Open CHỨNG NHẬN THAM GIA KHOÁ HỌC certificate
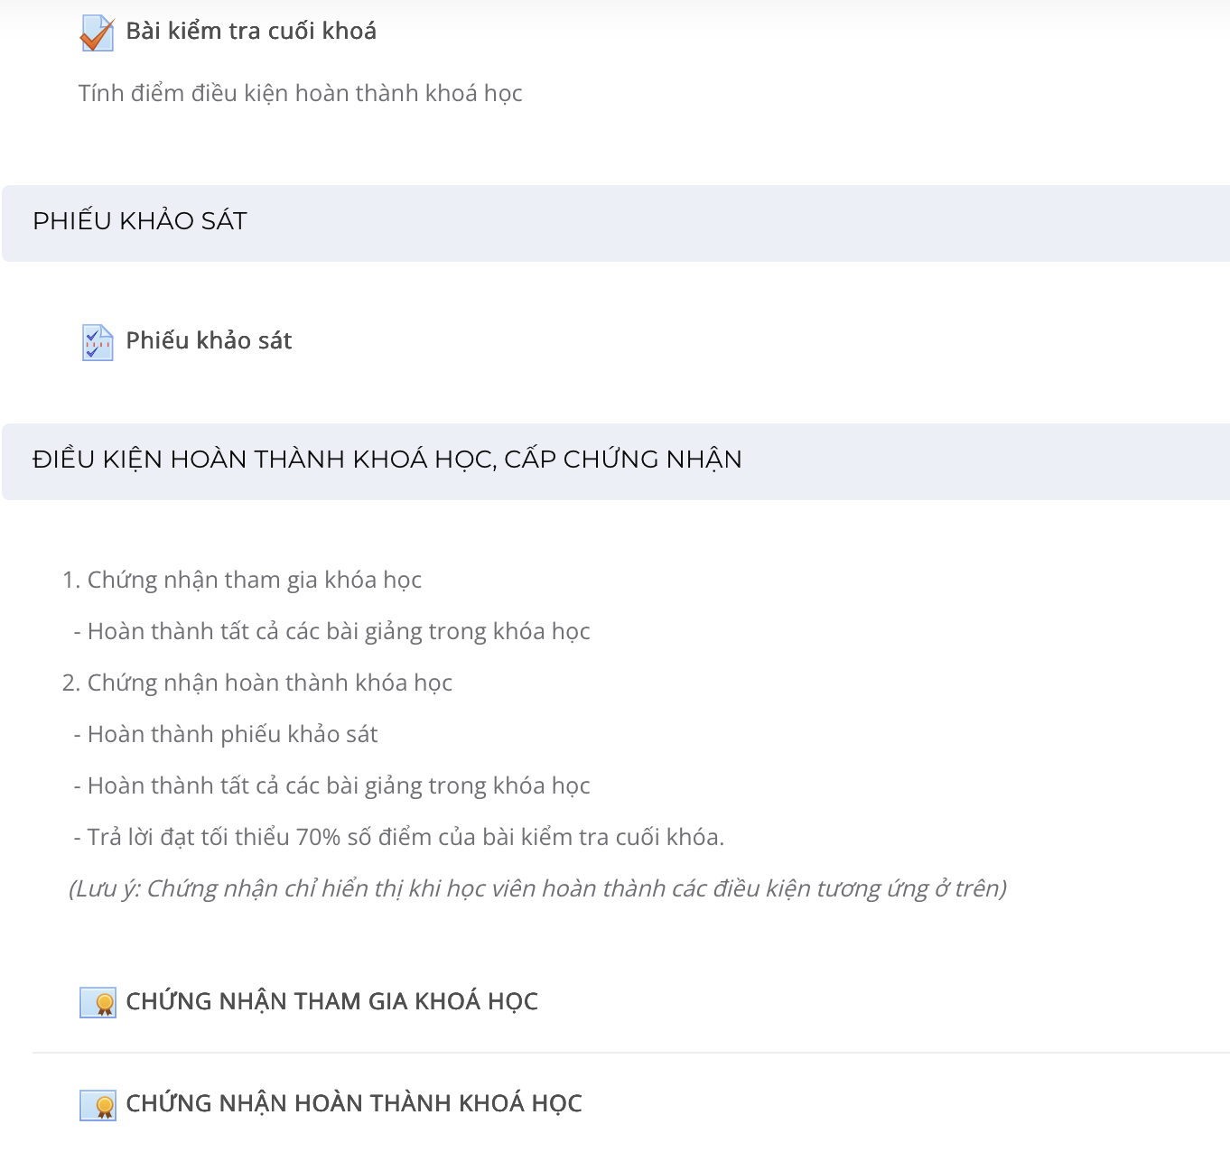The image size is (1230, 1152). click(331, 1001)
